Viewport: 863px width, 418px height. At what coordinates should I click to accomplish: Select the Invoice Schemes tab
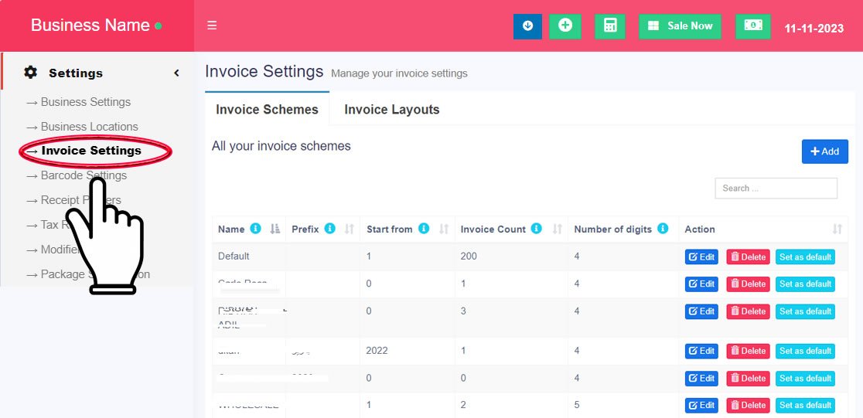click(267, 110)
